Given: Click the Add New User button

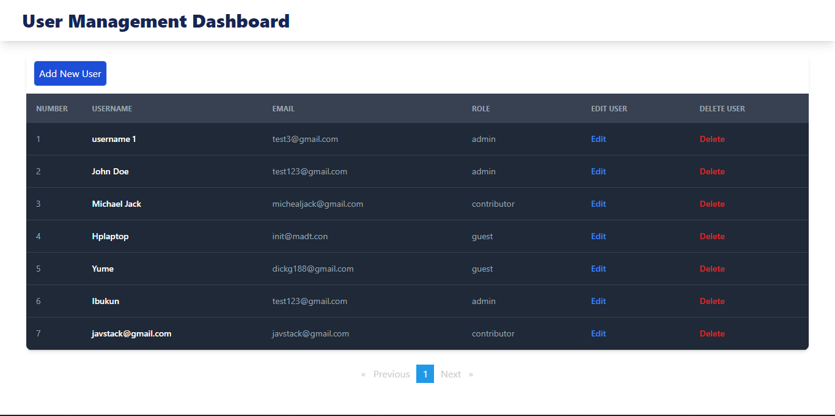Looking at the screenshot, I should 70,73.
